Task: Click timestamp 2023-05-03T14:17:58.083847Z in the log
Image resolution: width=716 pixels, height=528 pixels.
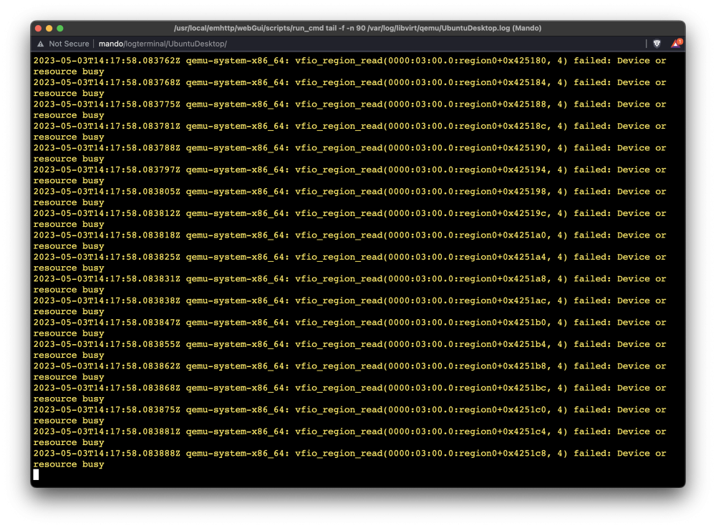Action: coord(107,323)
